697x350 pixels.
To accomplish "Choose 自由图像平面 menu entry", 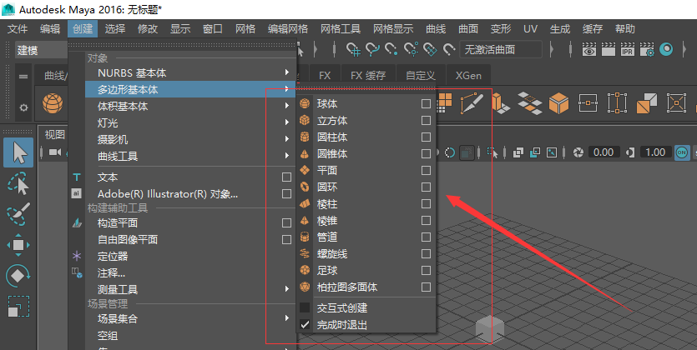I will click(128, 239).
